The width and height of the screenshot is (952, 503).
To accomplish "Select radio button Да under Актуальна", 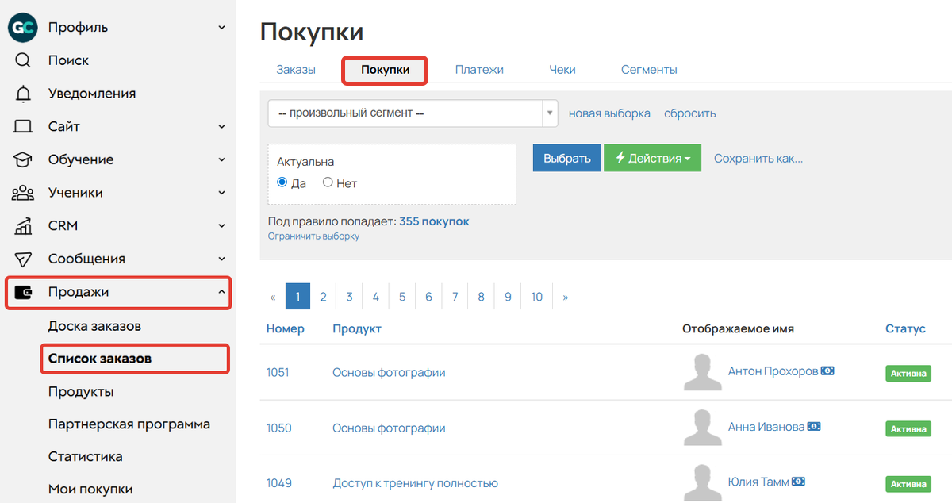I will coord(281,182).
